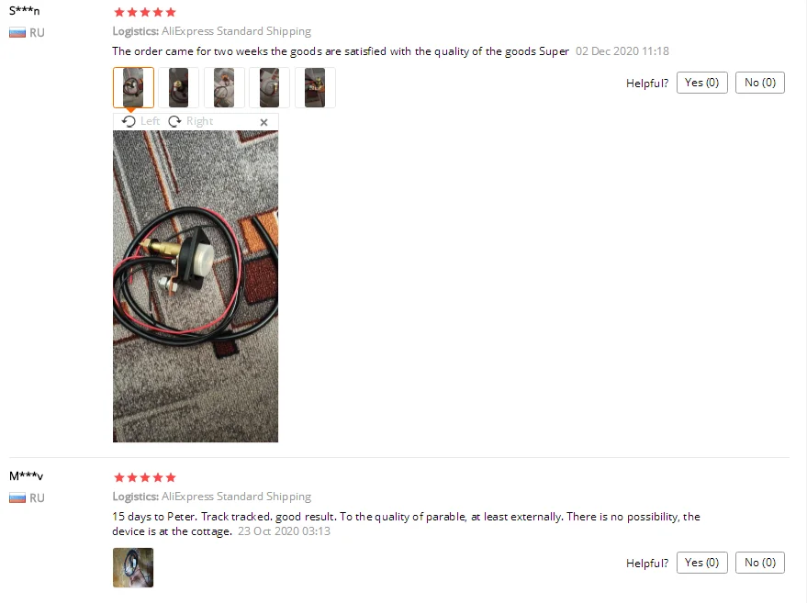Click the reviewer name S***n
Screen dimensions: 807x603
[x=24, y=10]
